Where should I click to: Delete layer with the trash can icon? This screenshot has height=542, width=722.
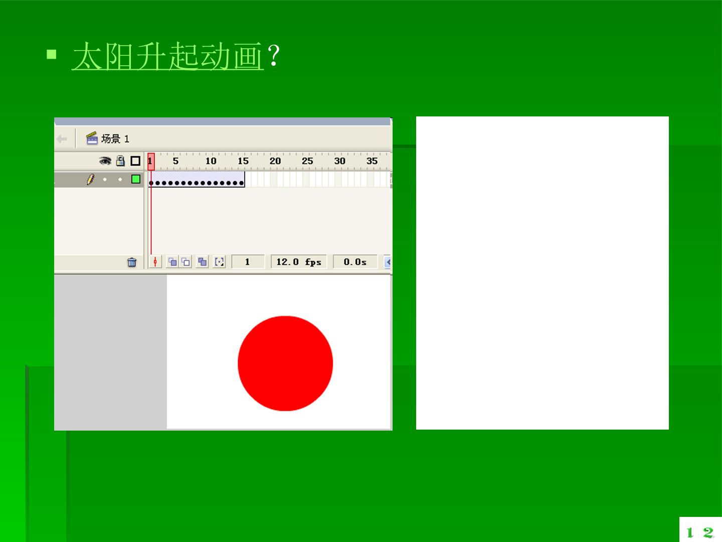[132, 262]
